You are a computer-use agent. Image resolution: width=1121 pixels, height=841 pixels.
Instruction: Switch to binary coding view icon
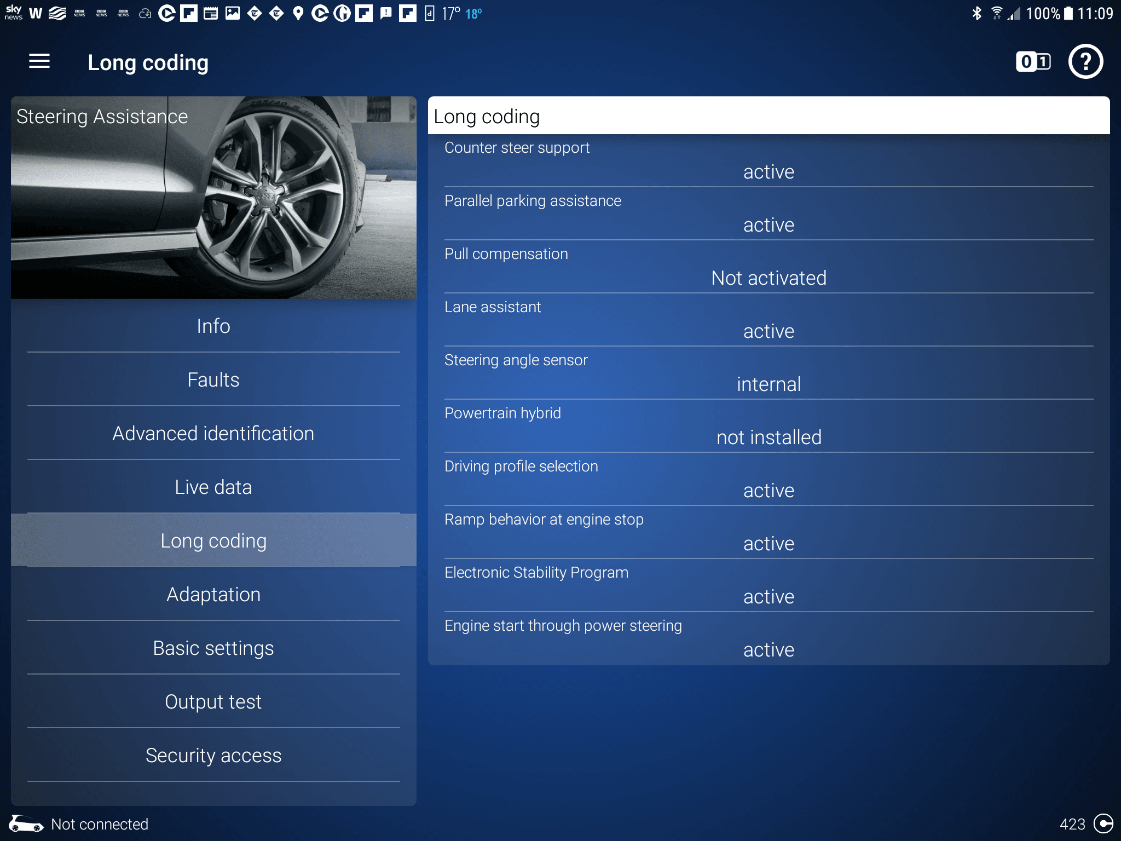tap(1033, 61)
